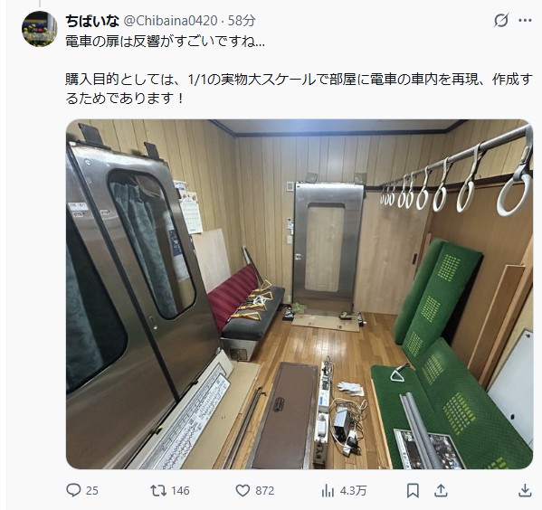Viewport: 542px width, 510px height.
Task: Click the 872 likes count
Action: click(x=265, y=491)
